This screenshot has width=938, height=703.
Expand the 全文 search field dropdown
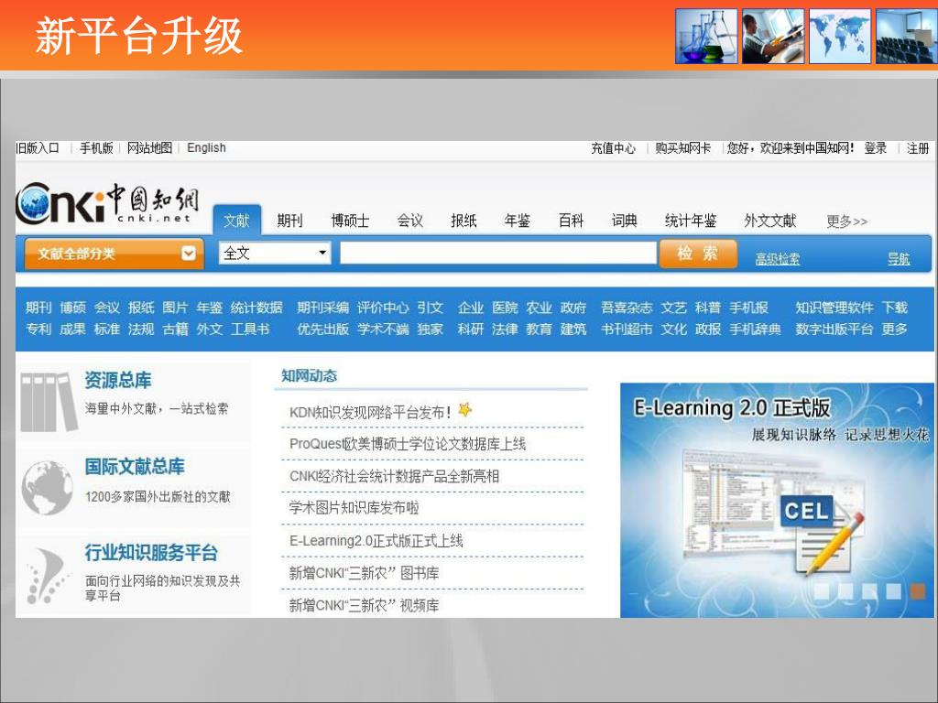coord(322,253)
